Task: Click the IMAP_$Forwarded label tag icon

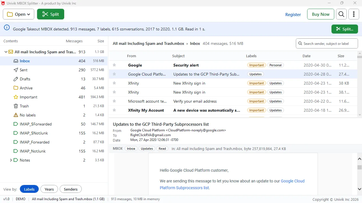Action: 16,124
